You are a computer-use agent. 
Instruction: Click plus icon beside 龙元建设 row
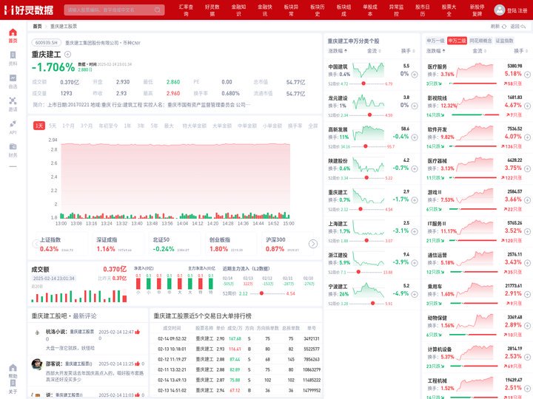click(415, 106)
